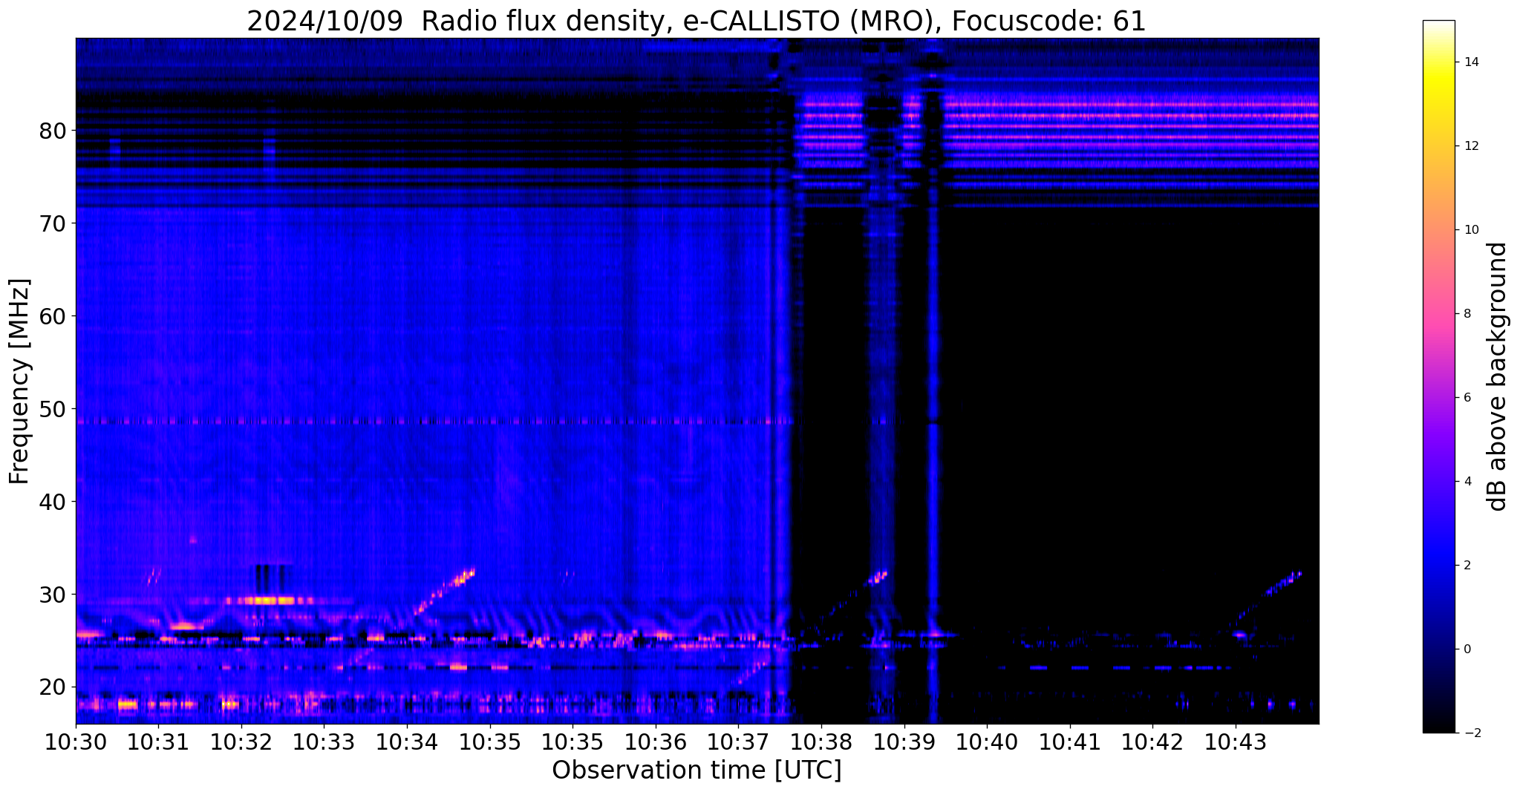Click the 10:40 time tick label

point(987,742)
